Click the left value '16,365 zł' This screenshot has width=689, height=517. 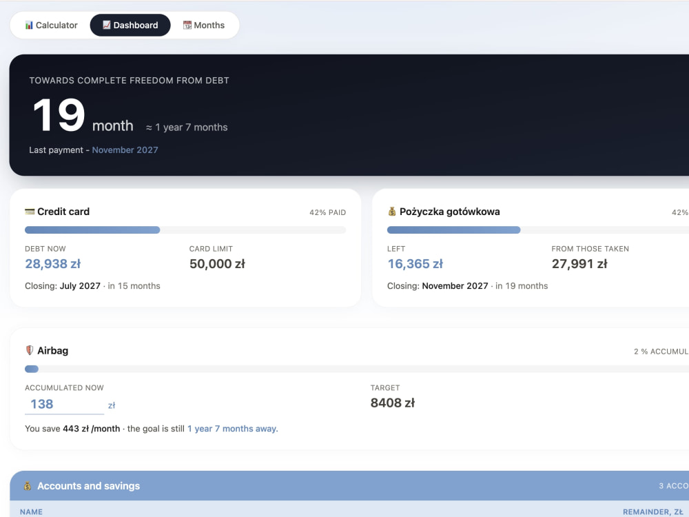click(415, 264)
